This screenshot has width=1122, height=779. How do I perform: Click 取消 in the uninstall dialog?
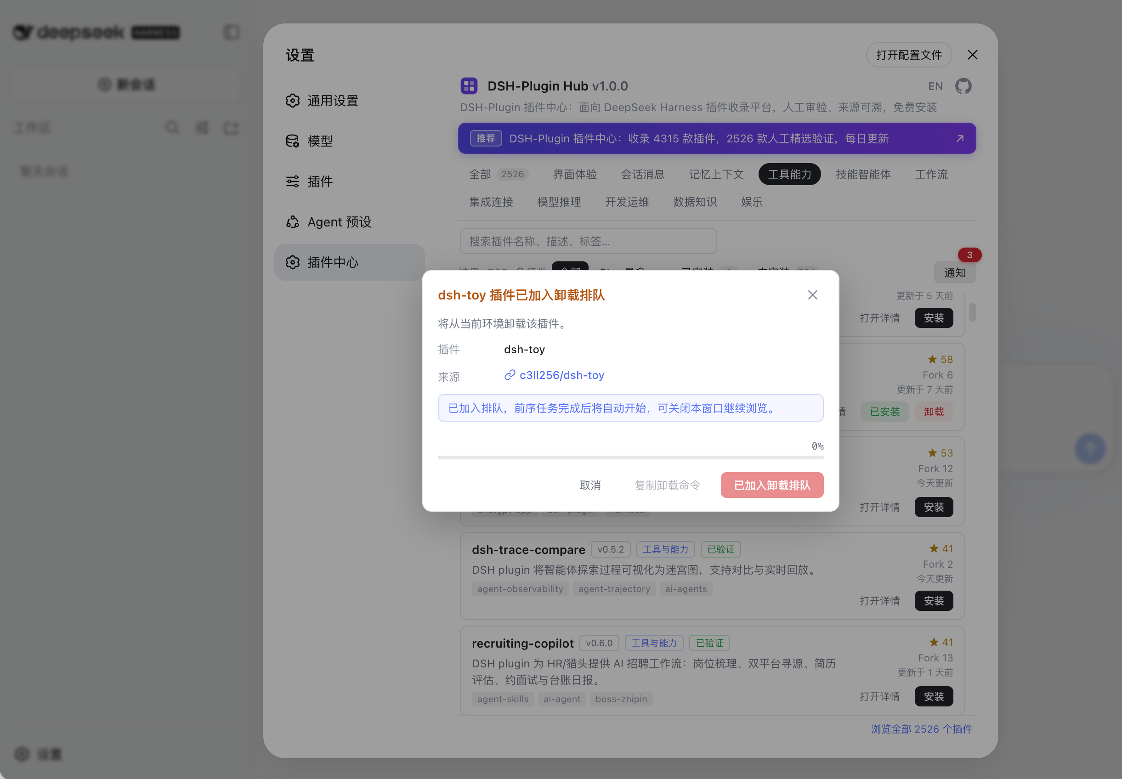pos(590,485)
